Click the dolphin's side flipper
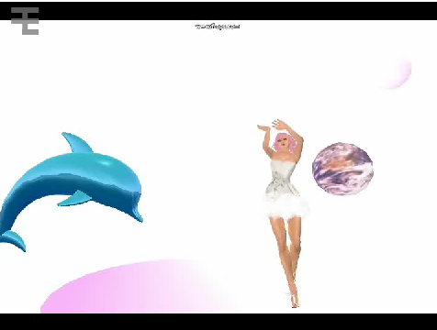 (74, 198)
